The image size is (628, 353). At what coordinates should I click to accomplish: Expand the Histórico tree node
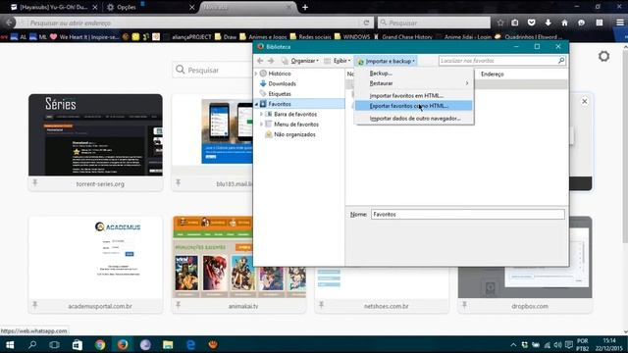[256, 74]
